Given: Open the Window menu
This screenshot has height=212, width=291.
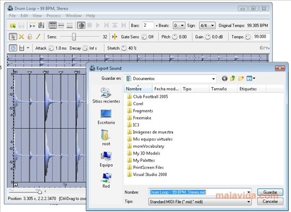Looking at the screenshot, I should tap(73, 15).
